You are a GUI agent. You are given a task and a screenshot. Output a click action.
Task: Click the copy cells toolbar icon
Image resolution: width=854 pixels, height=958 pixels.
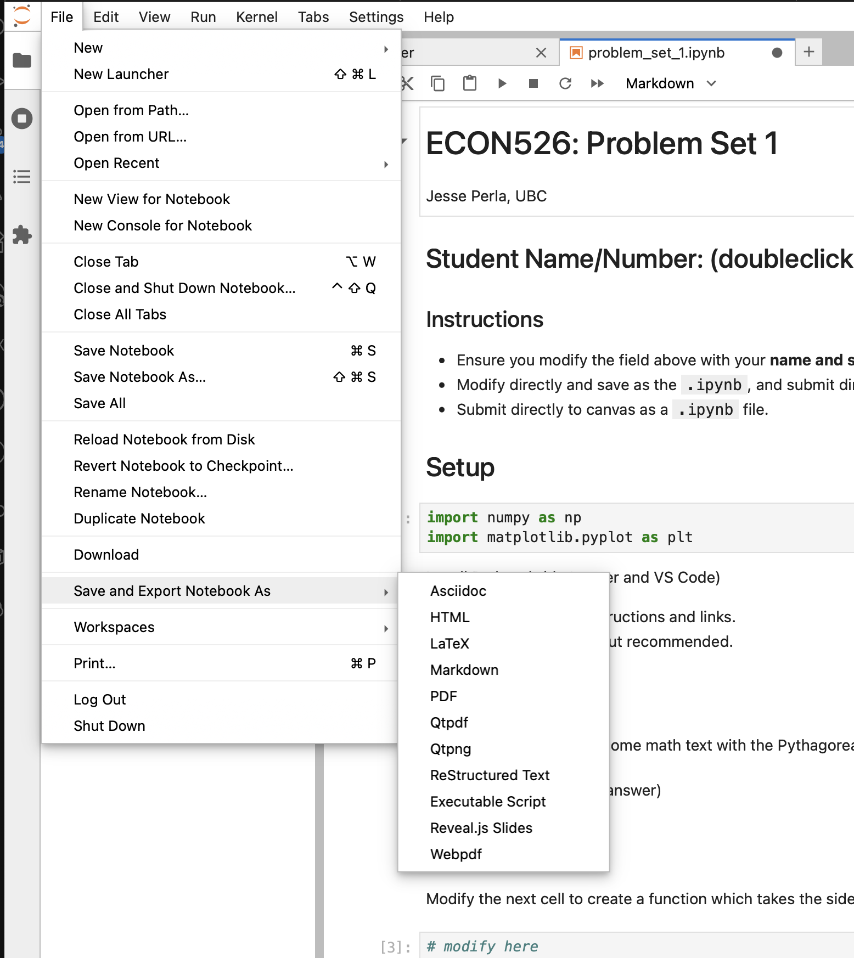coord(437,83)
